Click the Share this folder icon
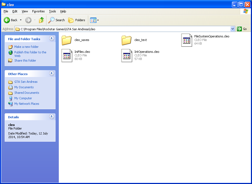Screen dimensions: 252x184 [x=10, y=61]
